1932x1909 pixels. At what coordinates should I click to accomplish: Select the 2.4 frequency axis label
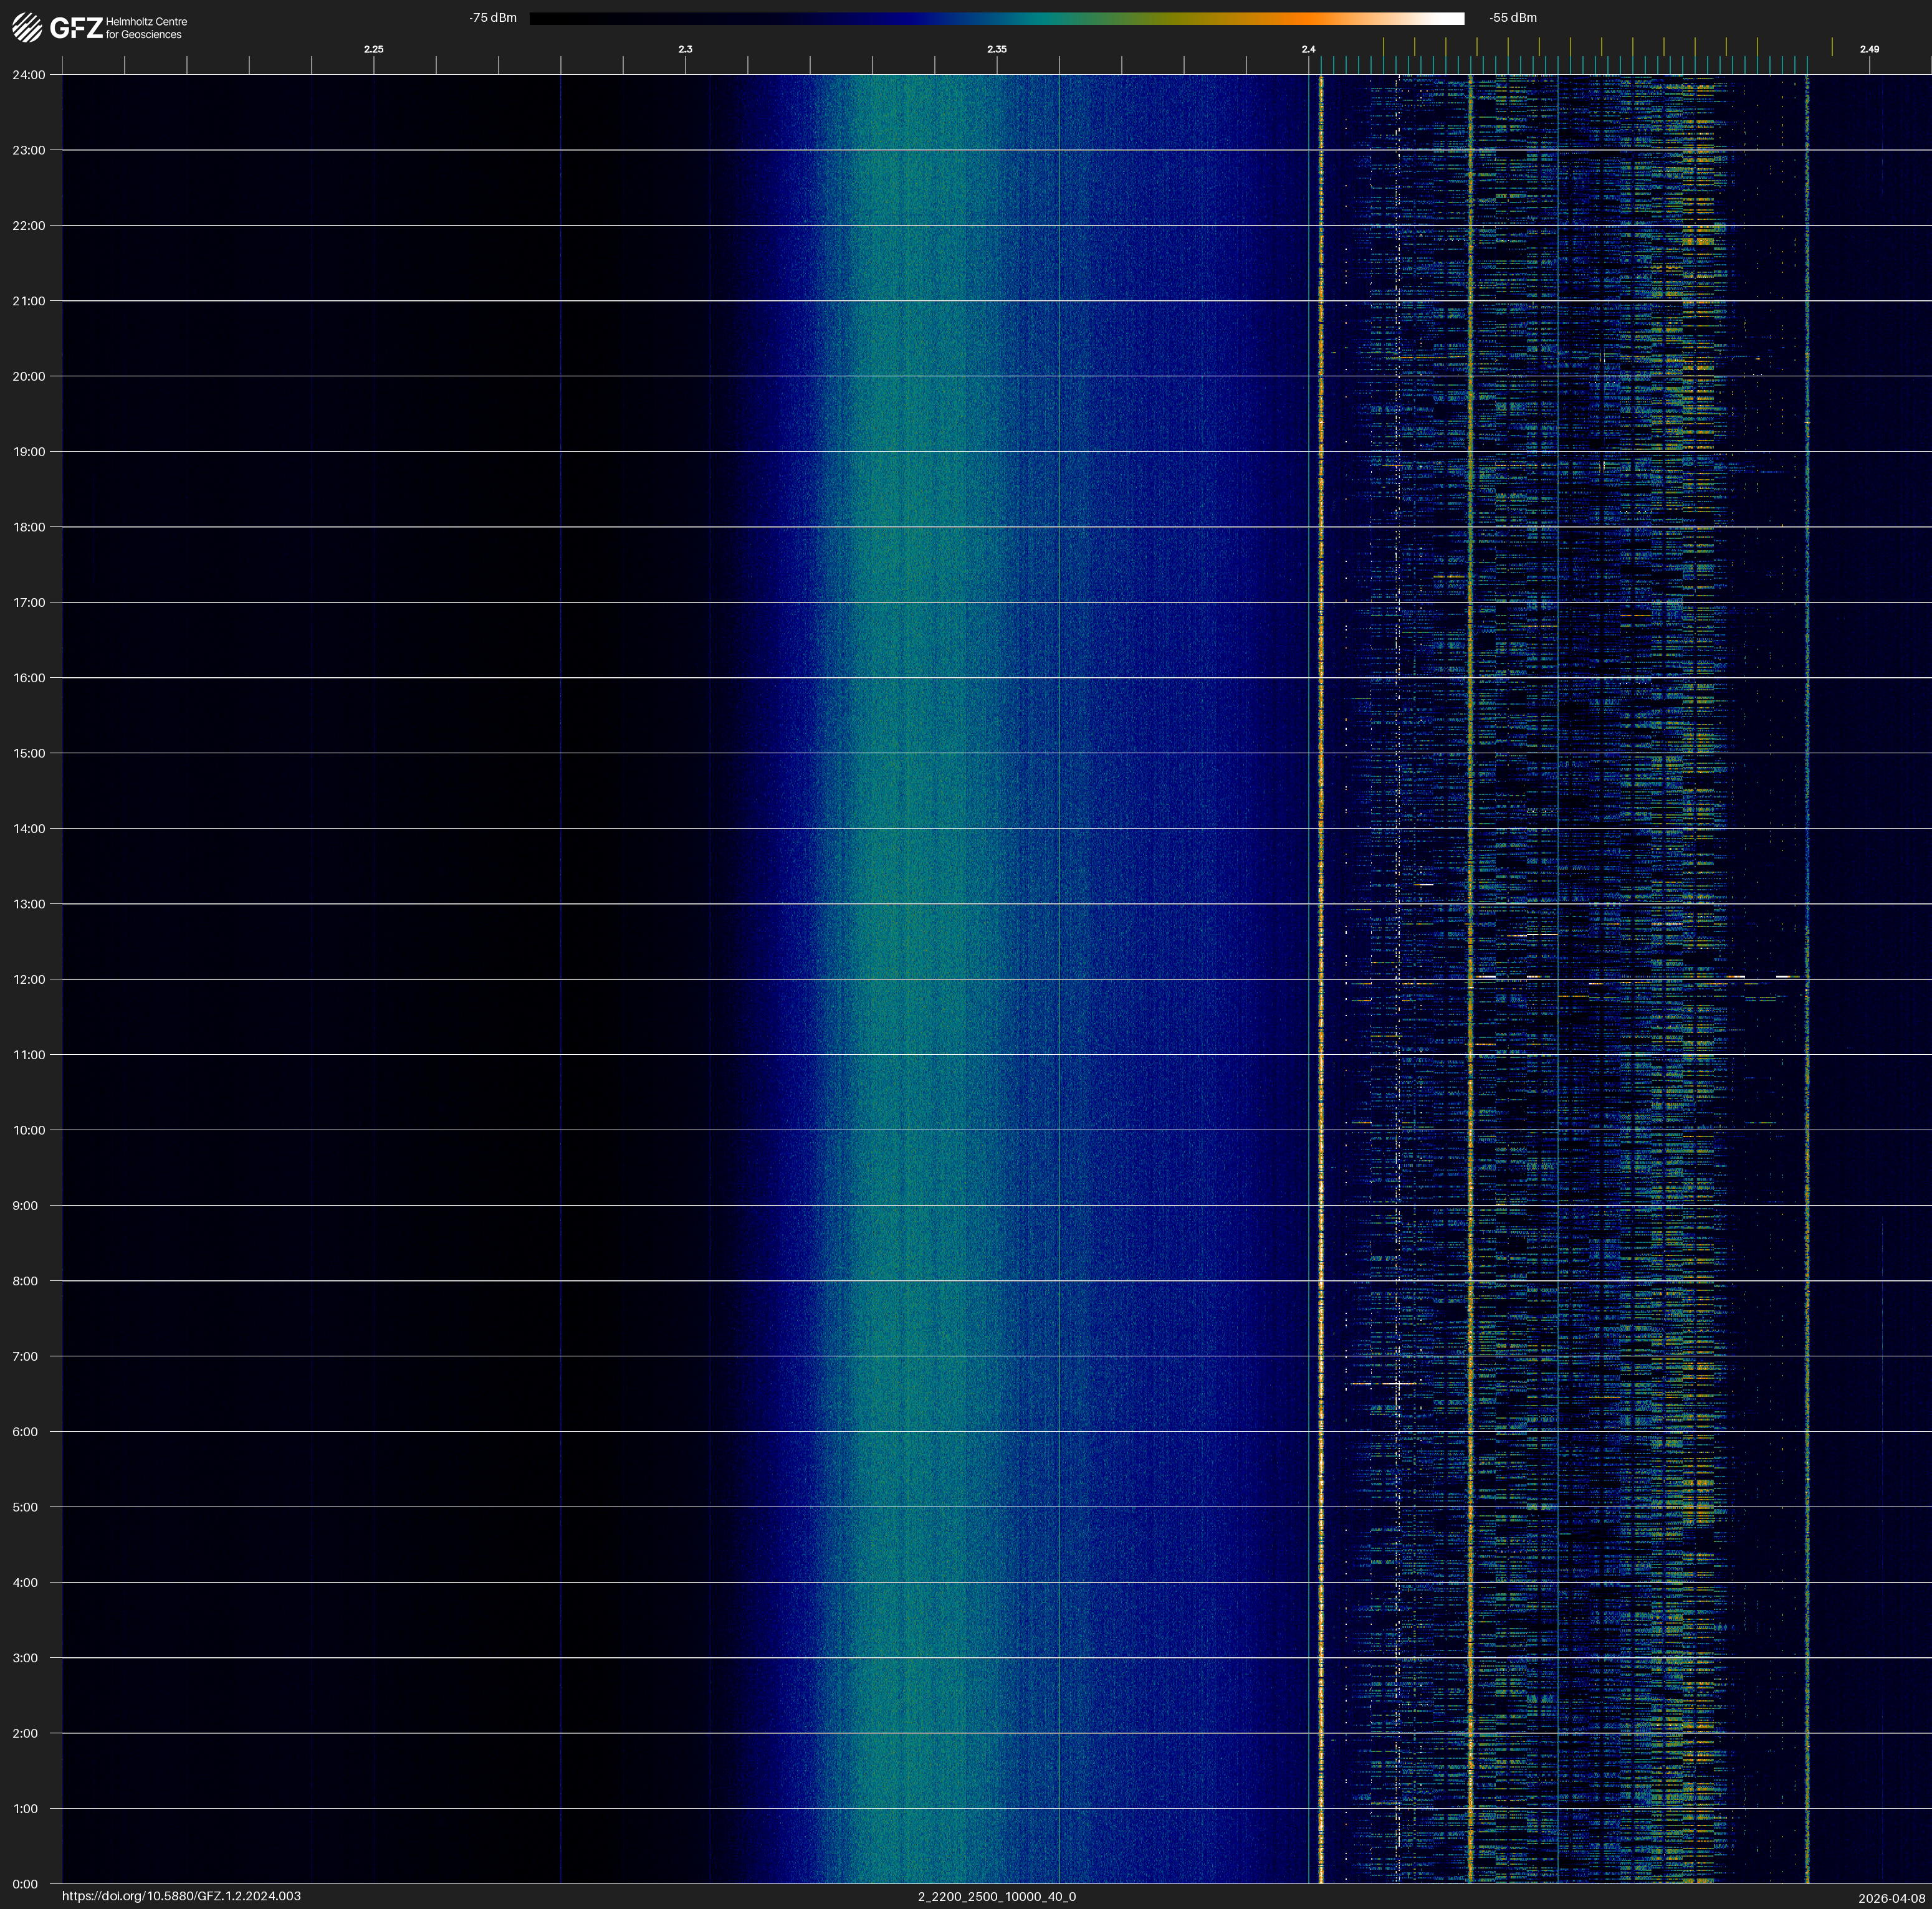[1308, 49]
